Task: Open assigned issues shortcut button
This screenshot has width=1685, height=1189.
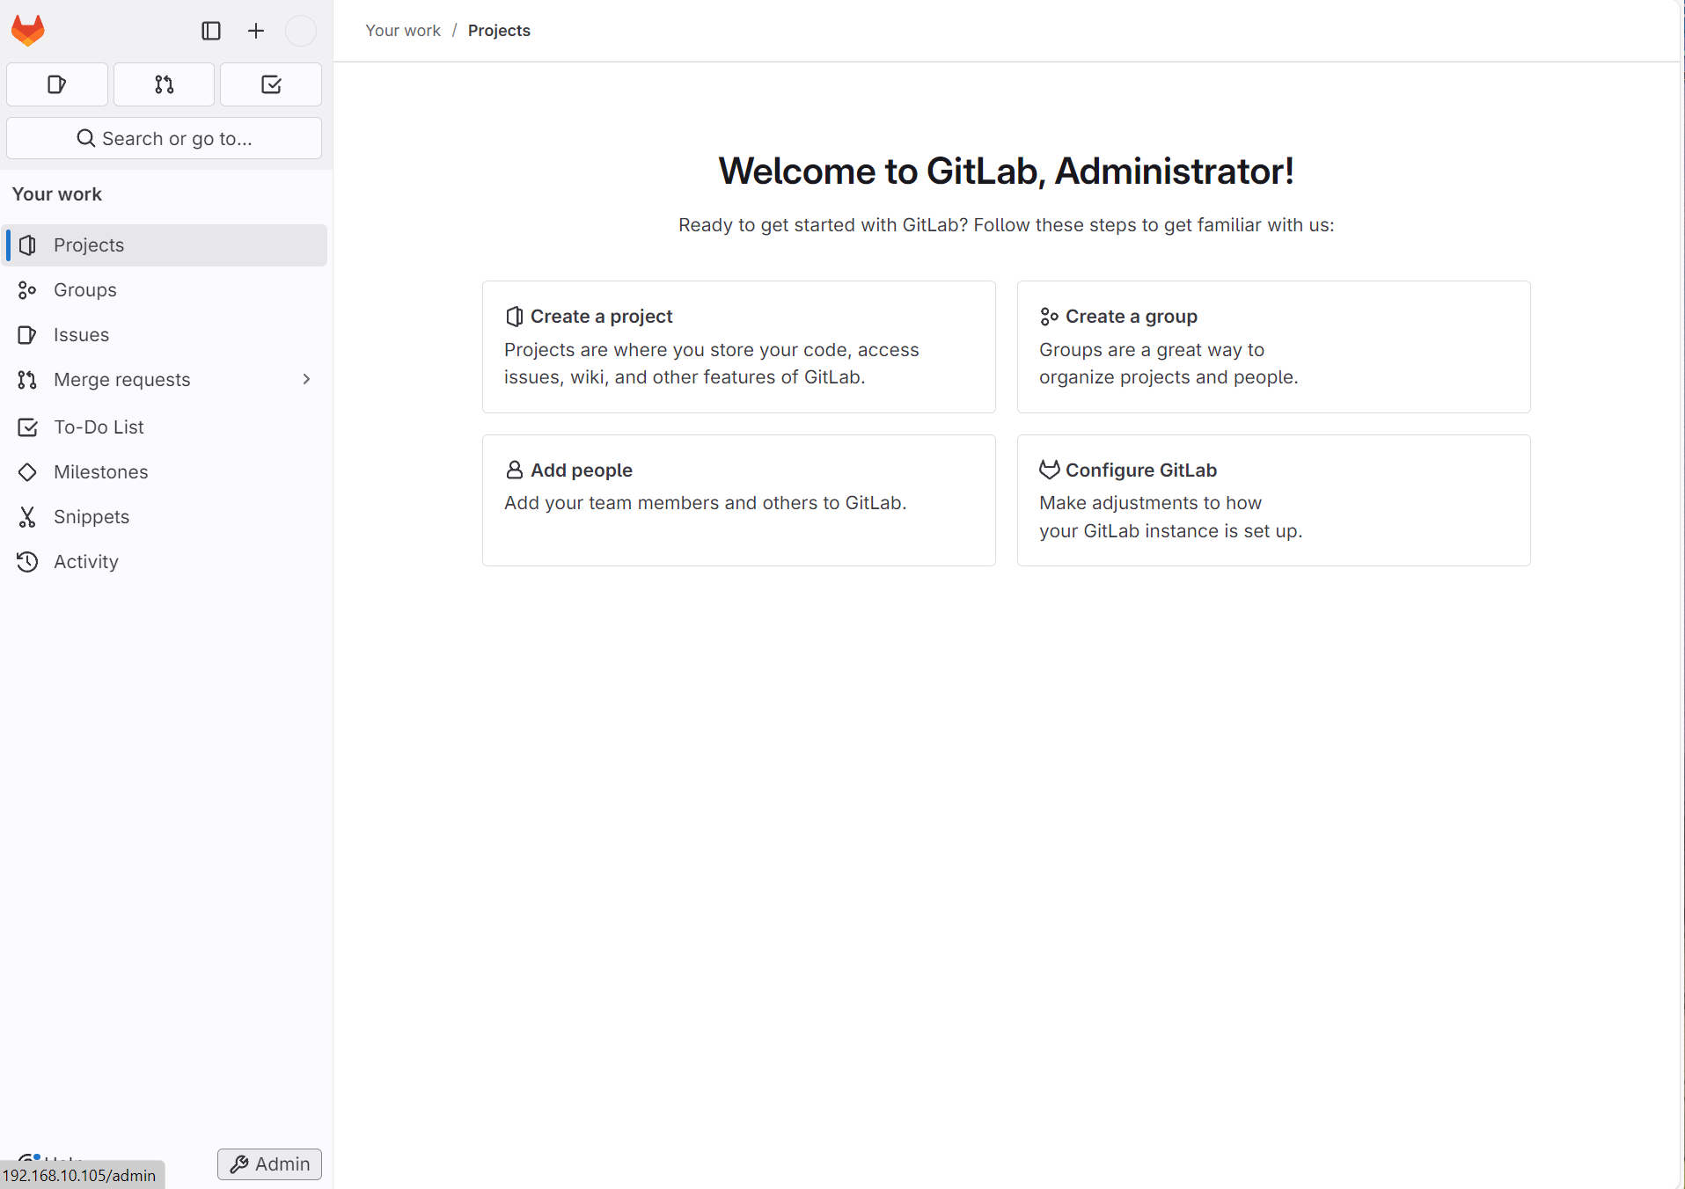Action: [x=57, y=84]
